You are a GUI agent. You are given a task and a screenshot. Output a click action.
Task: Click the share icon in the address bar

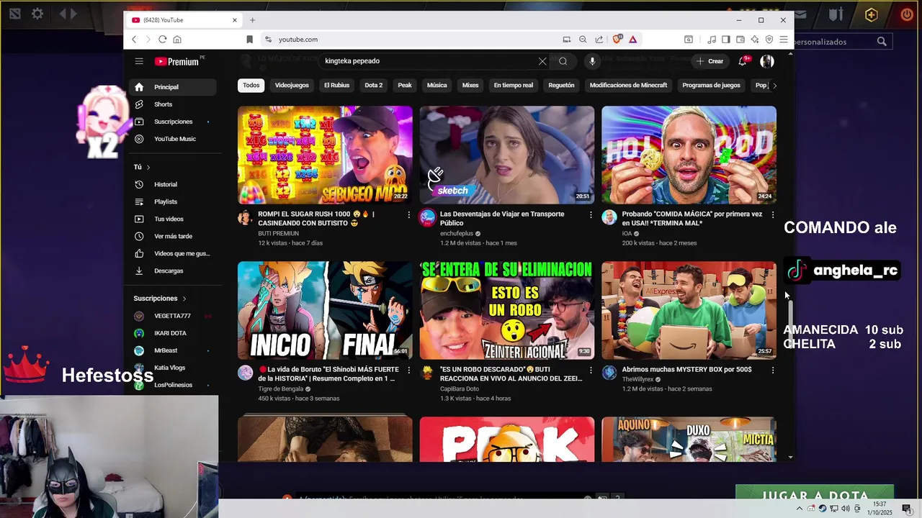[x=599, y=40]
